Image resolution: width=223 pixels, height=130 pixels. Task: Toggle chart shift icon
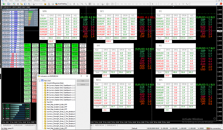98,4
